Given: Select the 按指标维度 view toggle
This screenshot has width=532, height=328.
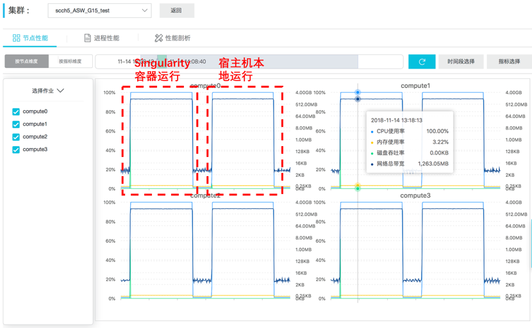Looking at the screenshot, I should point(71,61).
